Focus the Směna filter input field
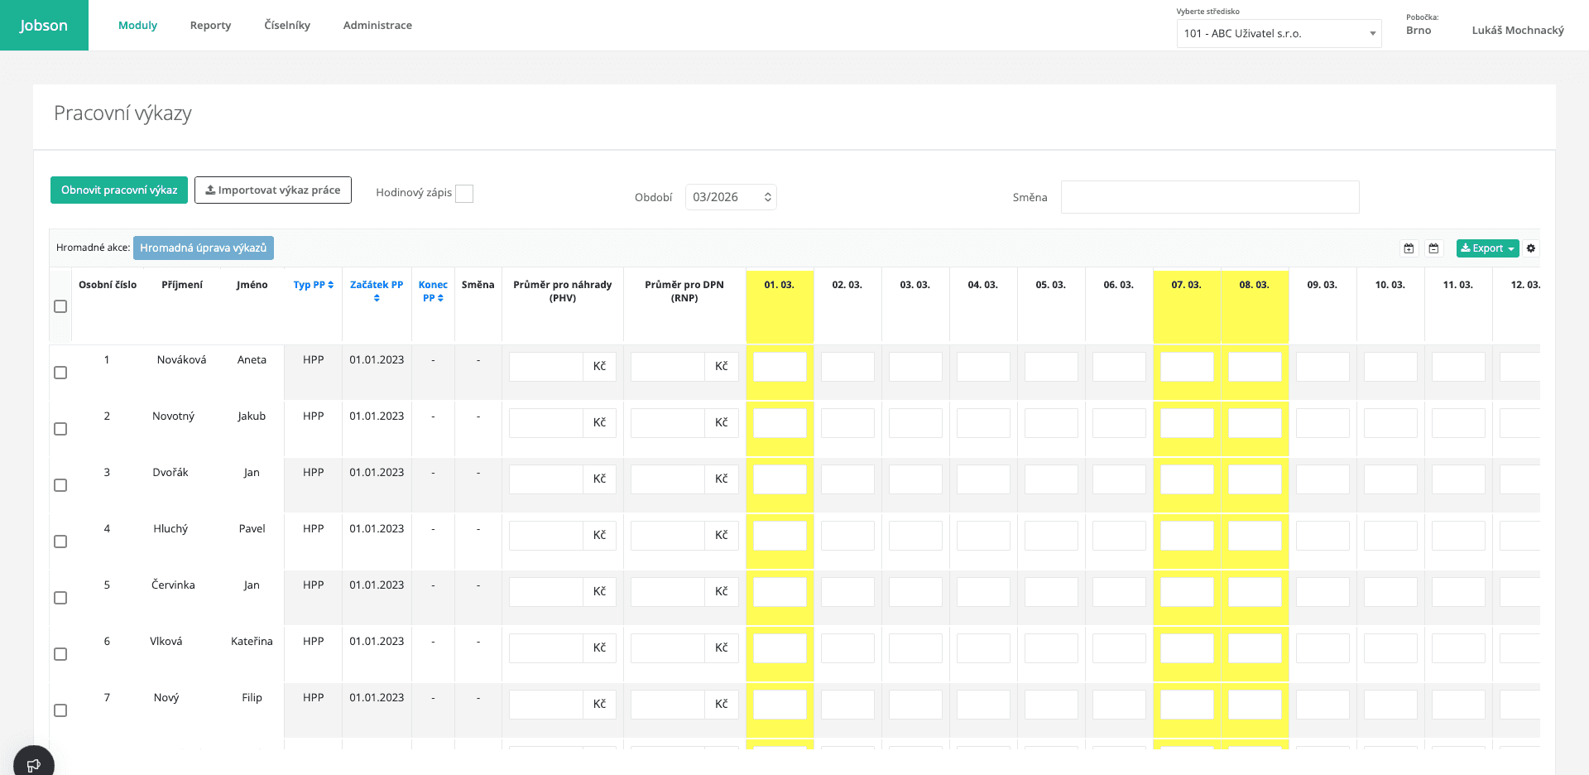This screenshot has width=1589, height=775. (1209, 197)
